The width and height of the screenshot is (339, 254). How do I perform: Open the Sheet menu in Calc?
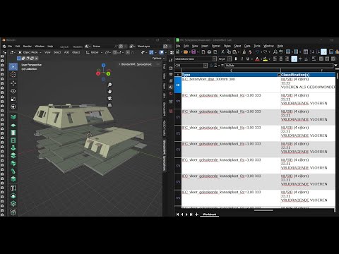click(x=237, y=46)
